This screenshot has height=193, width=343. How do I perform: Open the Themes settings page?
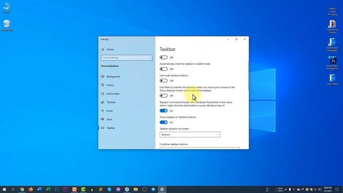click(x=111, y=102)
